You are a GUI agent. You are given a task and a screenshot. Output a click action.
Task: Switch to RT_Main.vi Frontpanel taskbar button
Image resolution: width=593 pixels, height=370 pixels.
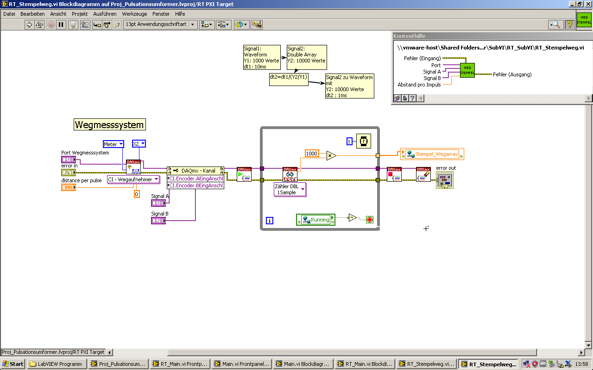click(x=180, y=364)
